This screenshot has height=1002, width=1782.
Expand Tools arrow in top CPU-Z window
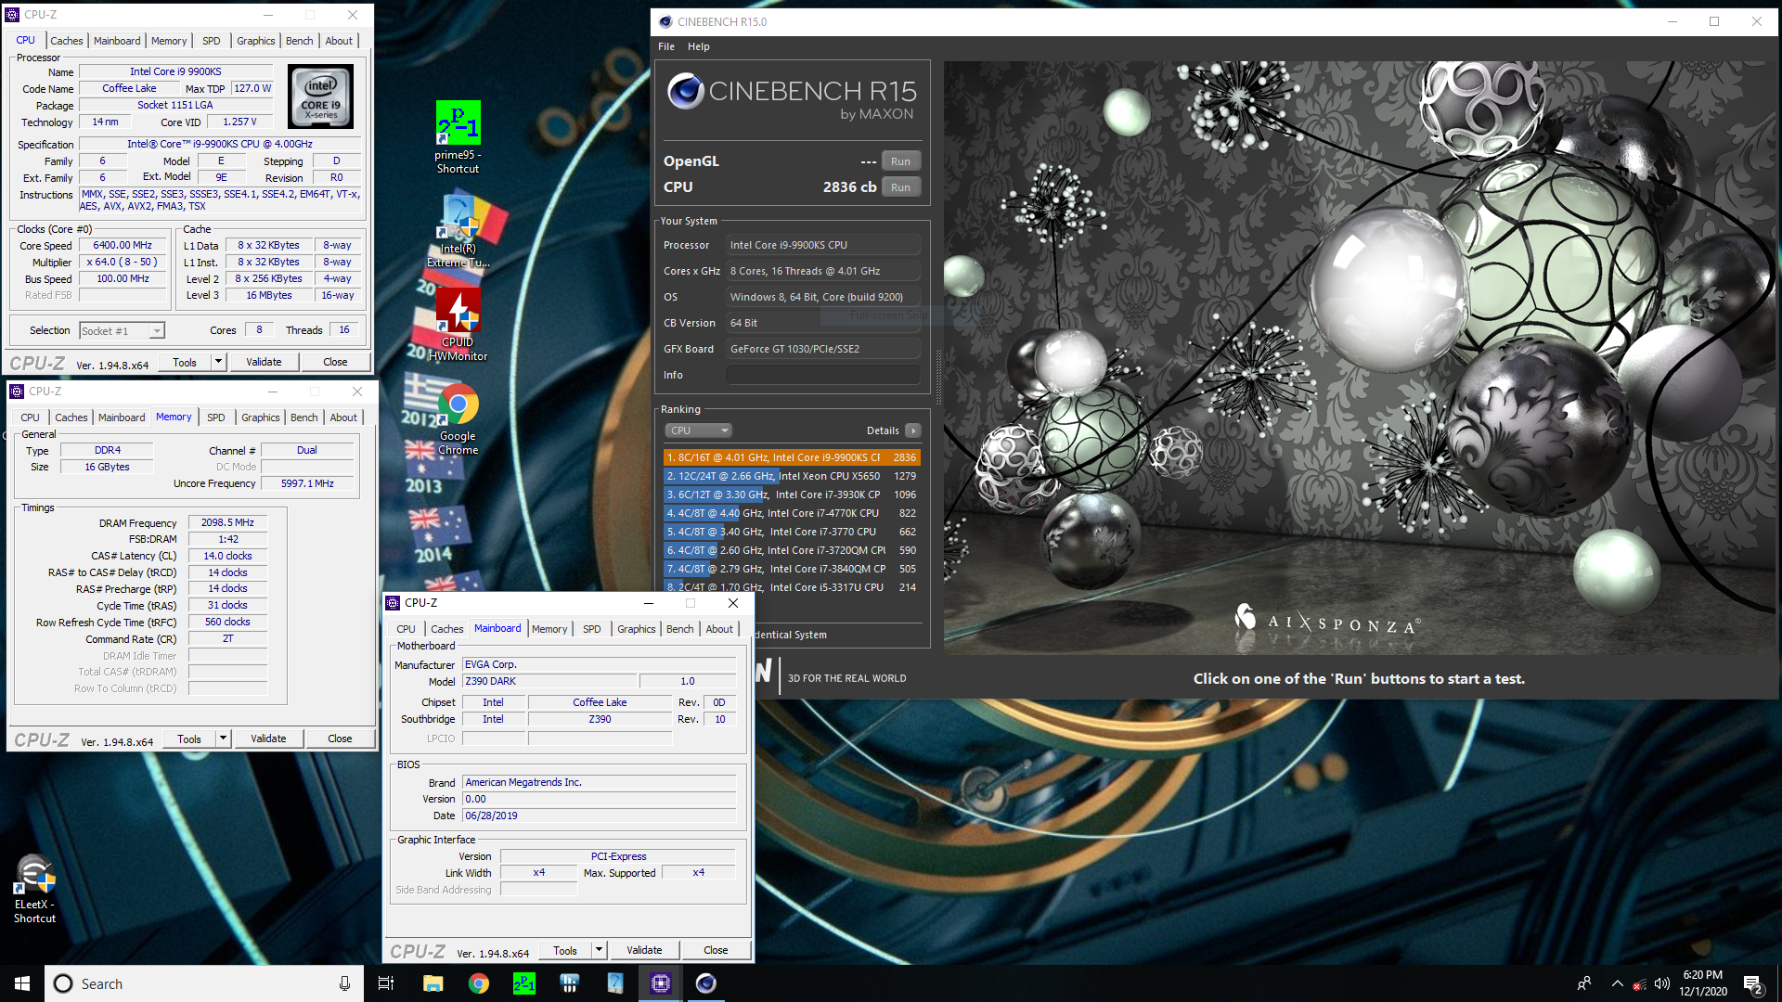pyautogui.click(x=219, y=362)
